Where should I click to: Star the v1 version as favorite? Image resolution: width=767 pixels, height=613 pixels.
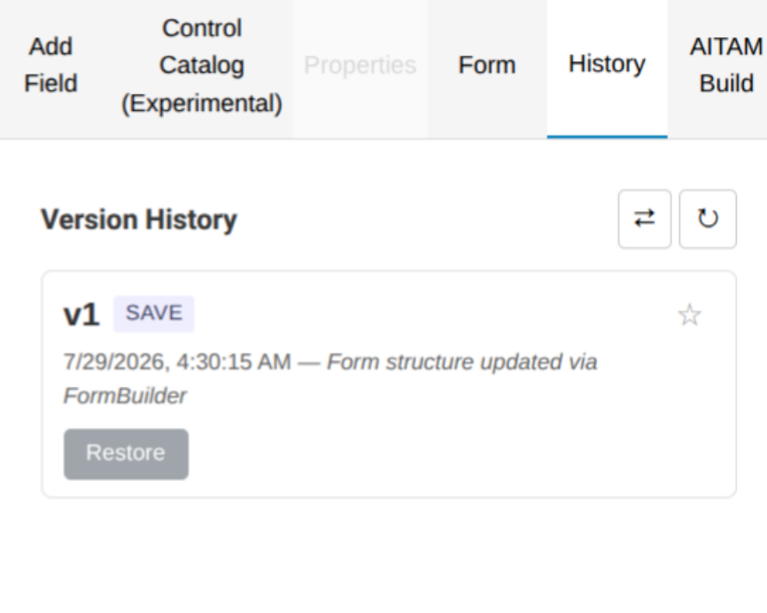pos(690,314)
